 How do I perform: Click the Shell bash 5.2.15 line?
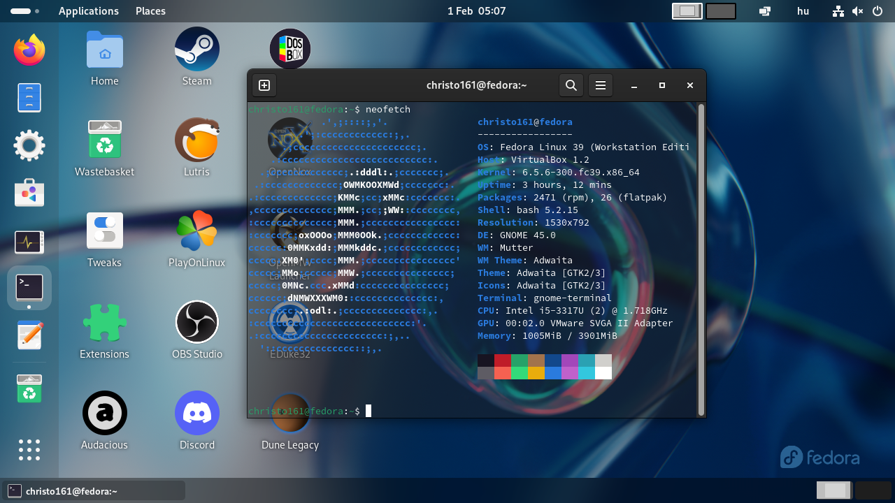(x=528, y=210)
